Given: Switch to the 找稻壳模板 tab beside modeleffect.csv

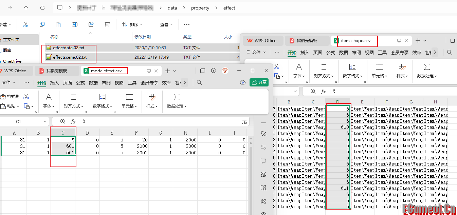Looking at the screenshot, I should (57, 71).
